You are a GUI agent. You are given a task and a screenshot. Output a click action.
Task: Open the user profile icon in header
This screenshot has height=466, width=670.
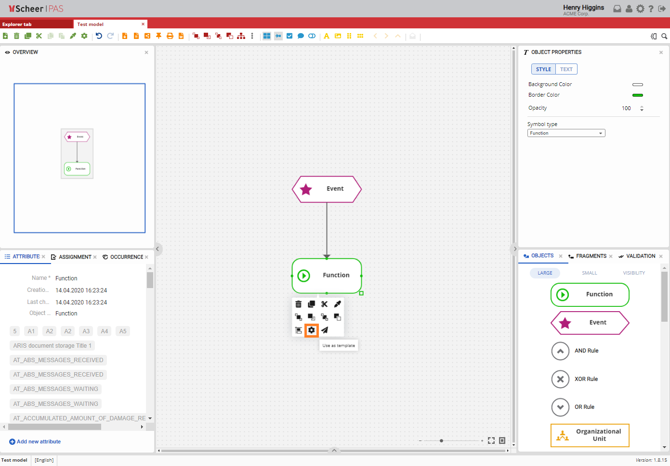[629, 9]
